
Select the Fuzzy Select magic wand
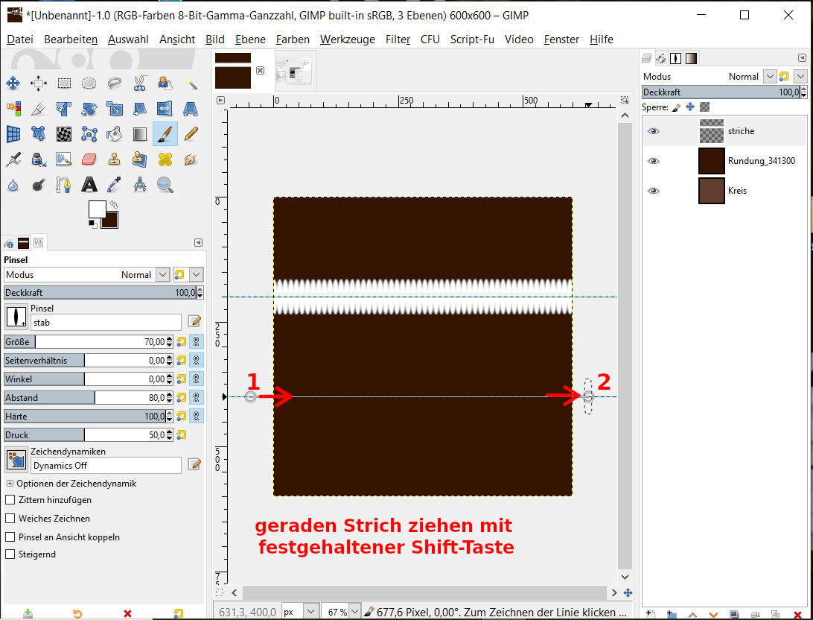click(x=191, y=83)
